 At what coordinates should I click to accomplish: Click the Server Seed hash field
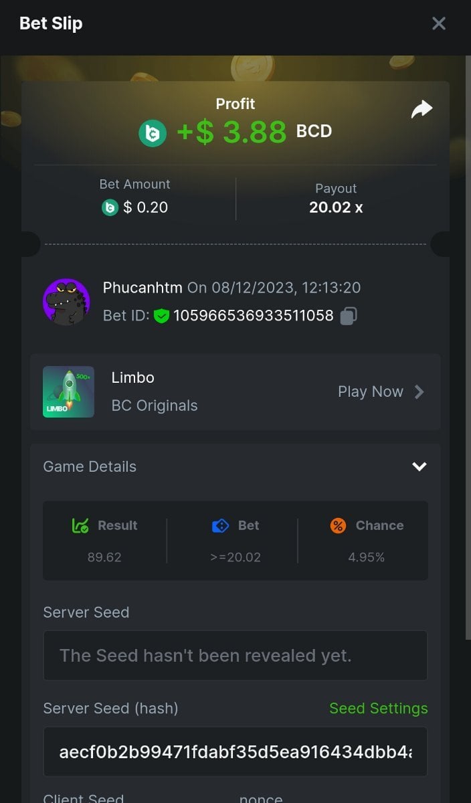(x=235, y=751)
